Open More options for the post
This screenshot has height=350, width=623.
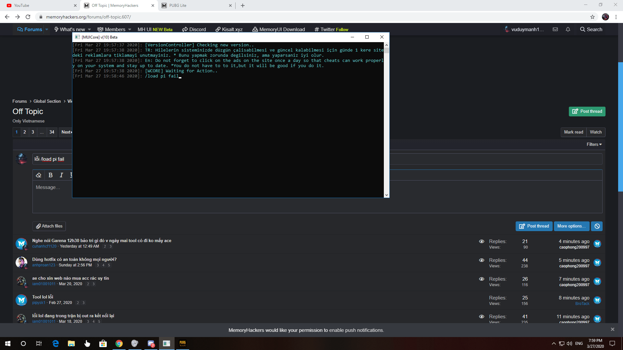click(571, 226)
